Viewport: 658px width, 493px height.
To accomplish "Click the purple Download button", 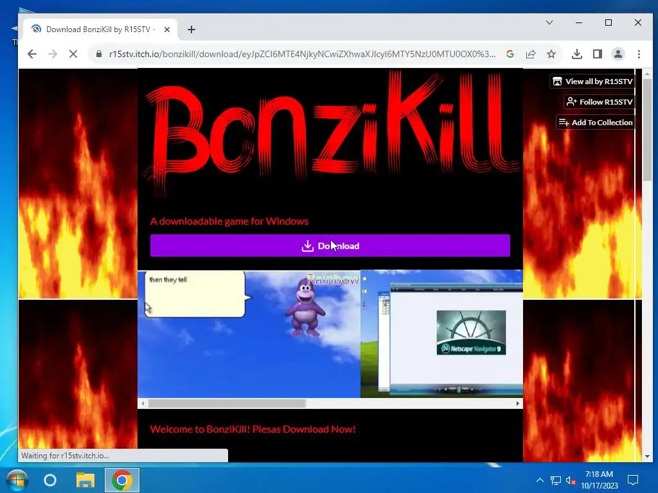I will 330,246.
